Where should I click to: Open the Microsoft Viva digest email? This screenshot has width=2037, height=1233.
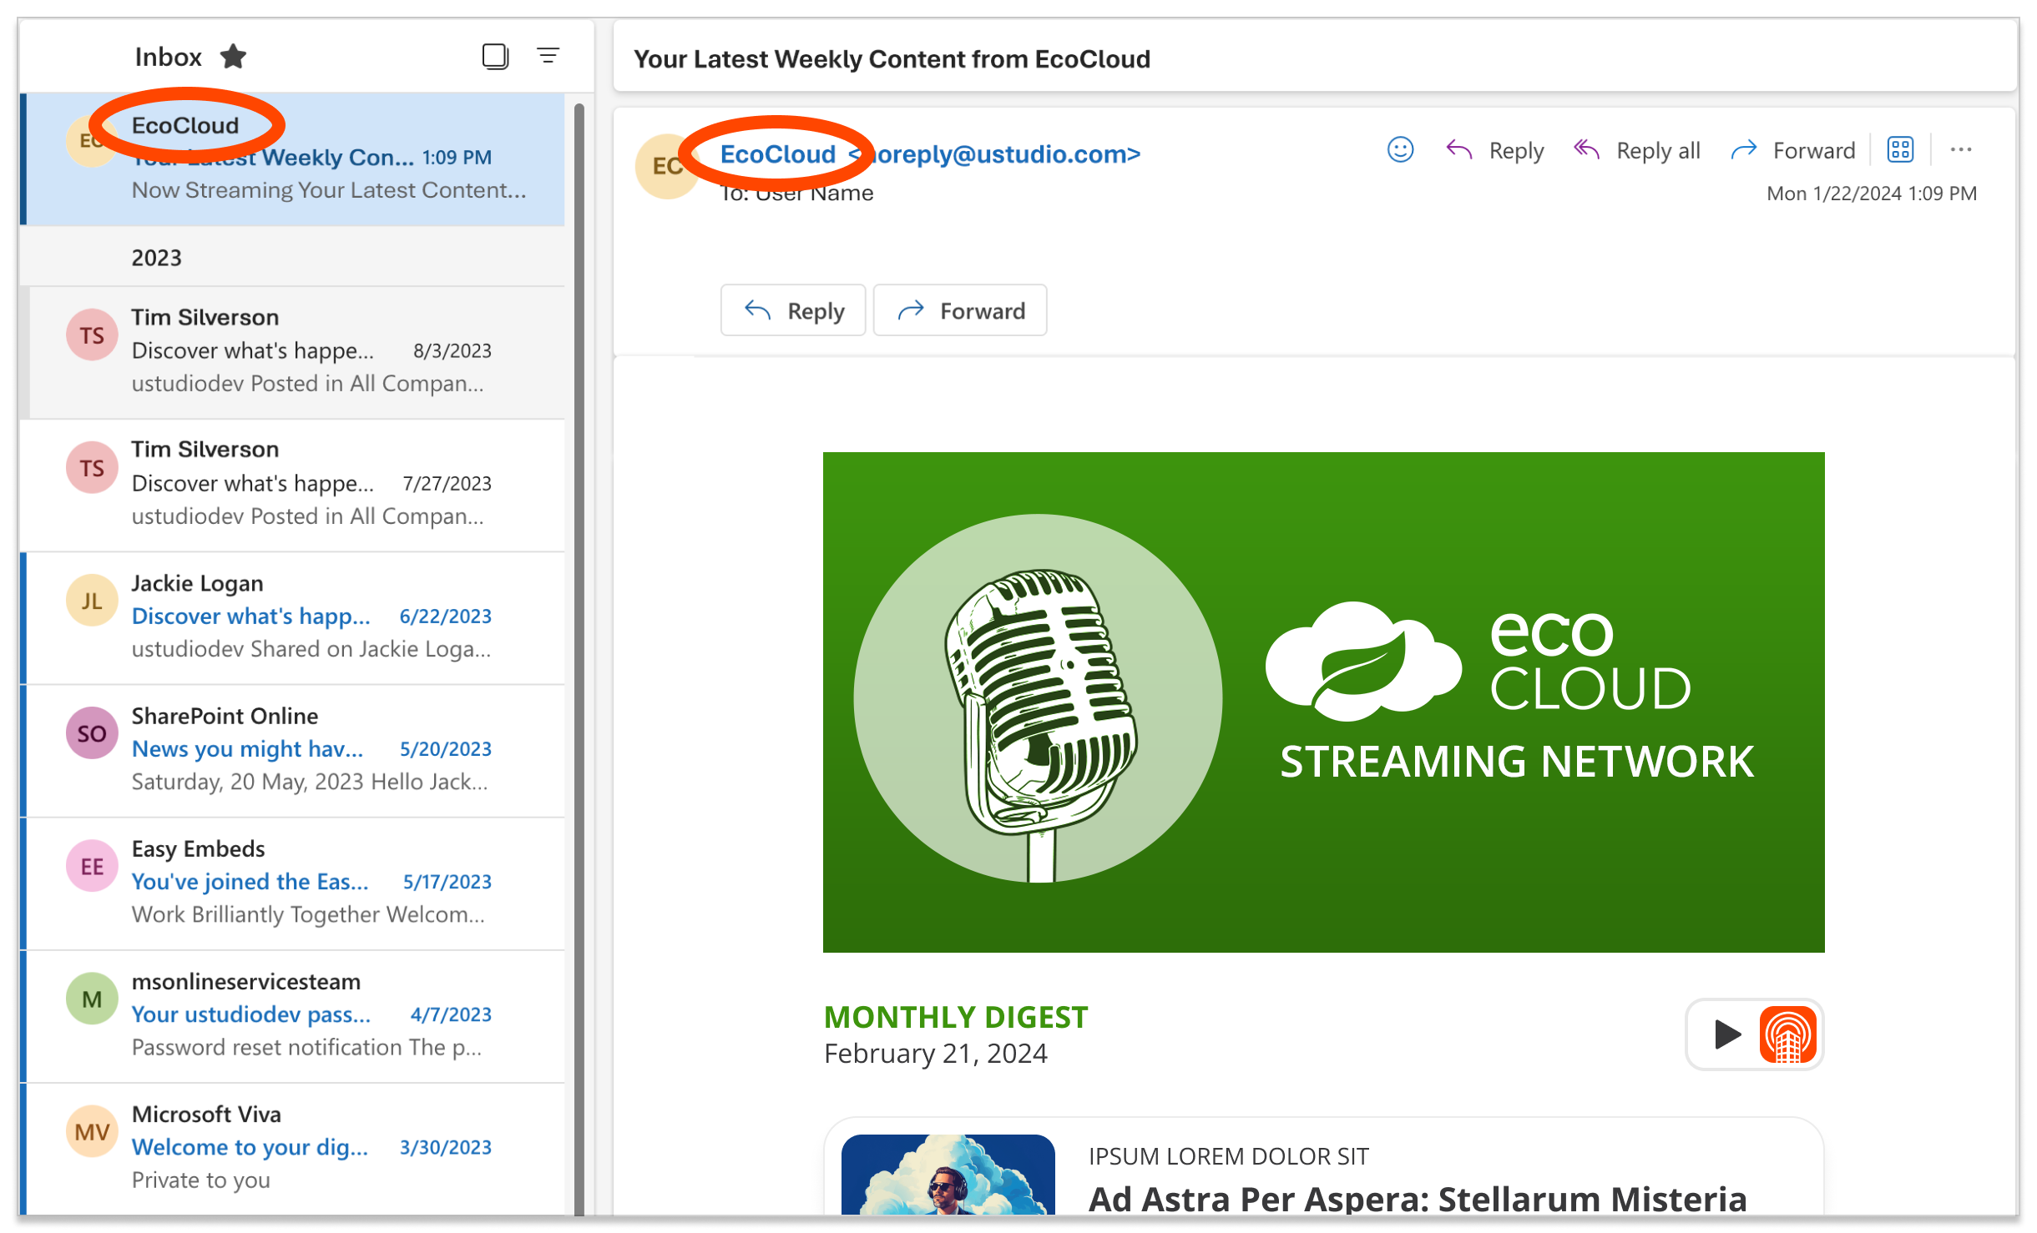[293, 1148]
